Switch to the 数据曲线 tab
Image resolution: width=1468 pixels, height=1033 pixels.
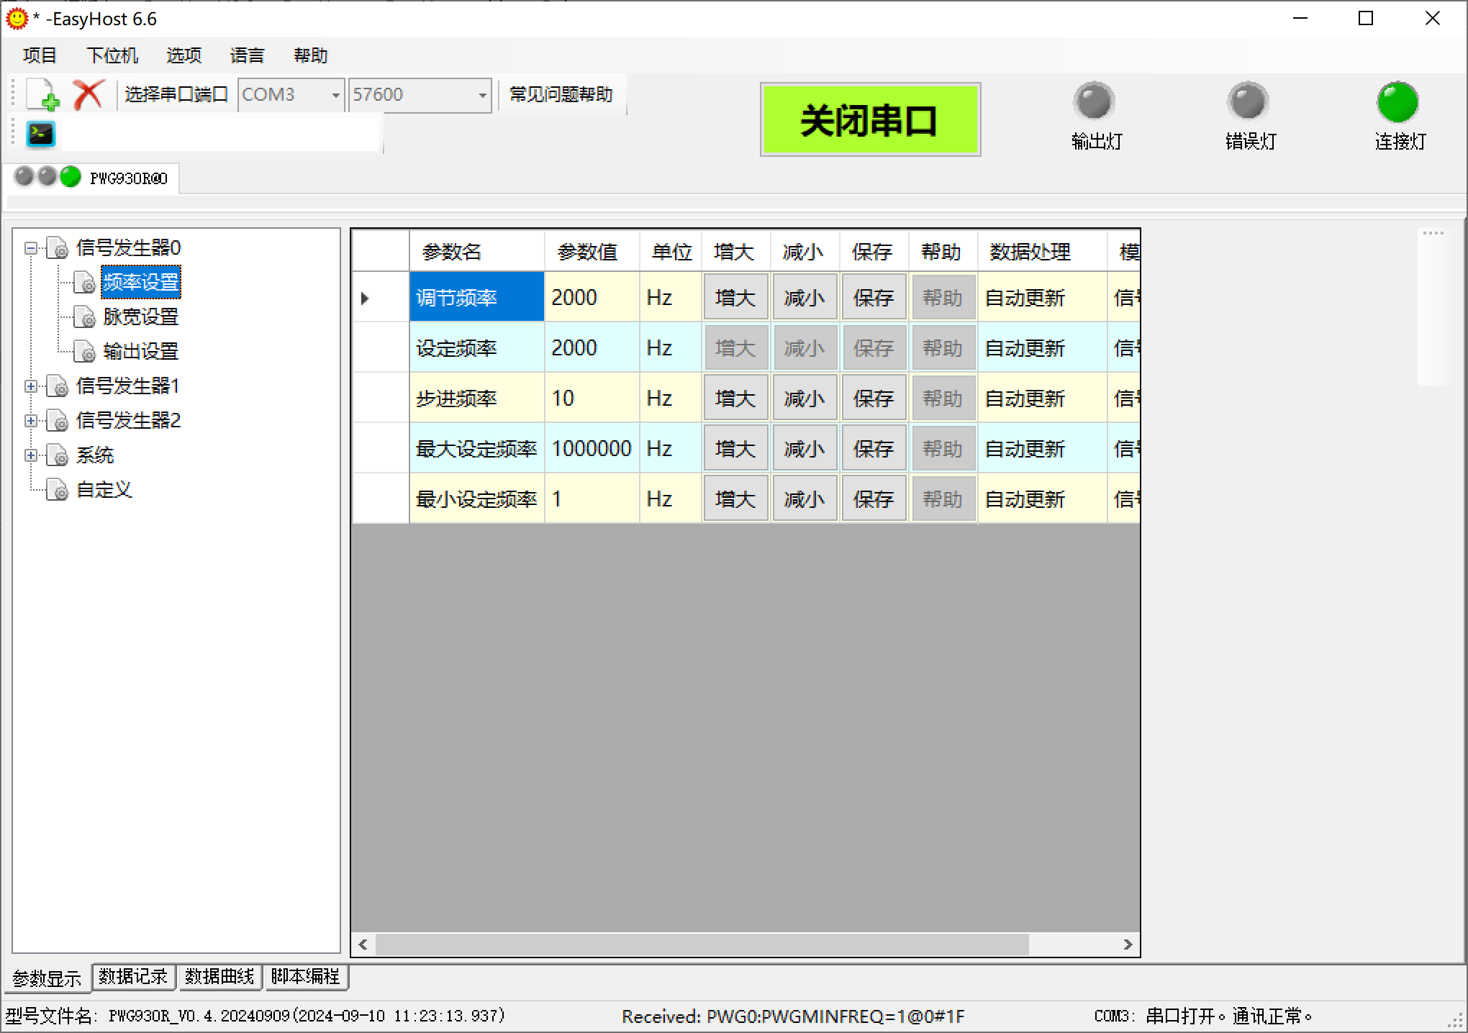[219, 976]
